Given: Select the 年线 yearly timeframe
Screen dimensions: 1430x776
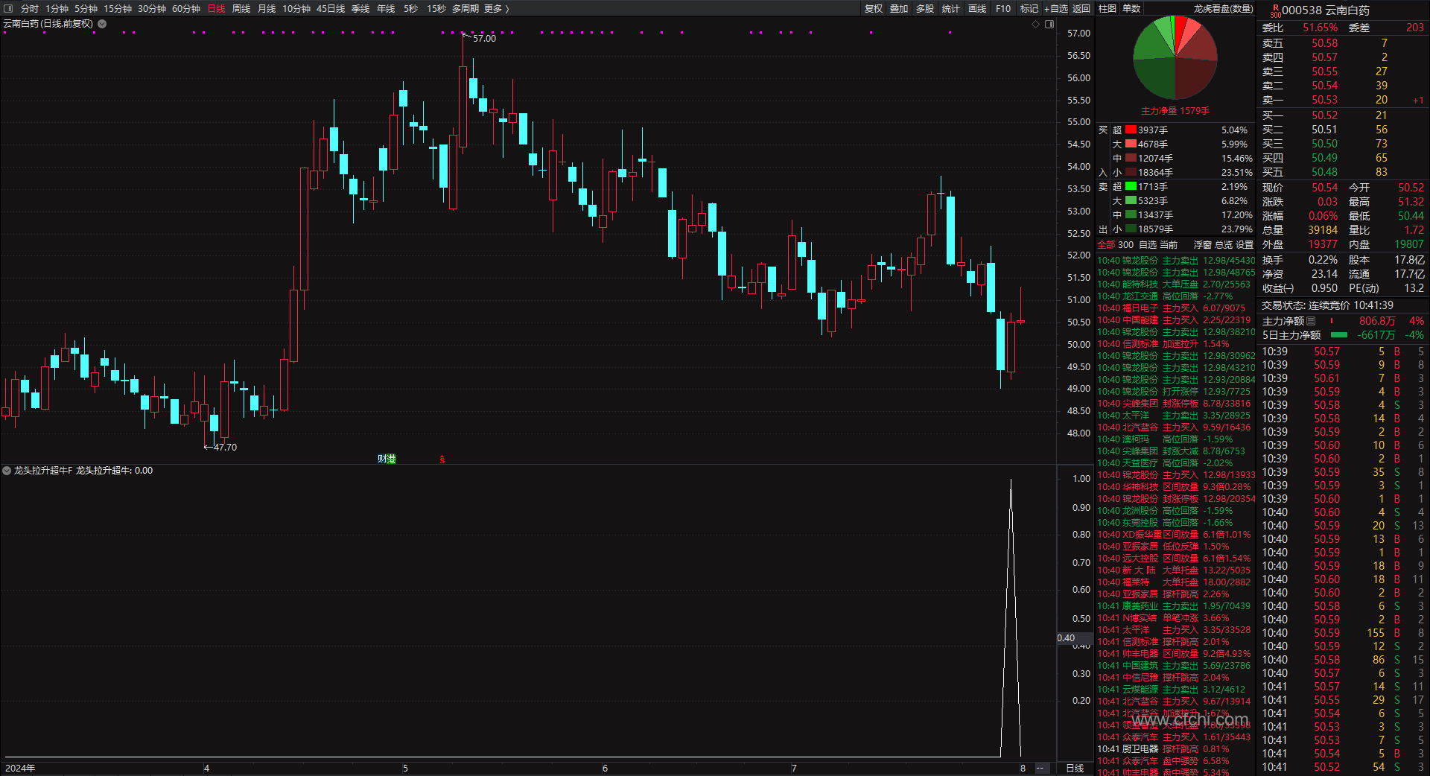Looking at the screenshot, I should click(386, 9).
